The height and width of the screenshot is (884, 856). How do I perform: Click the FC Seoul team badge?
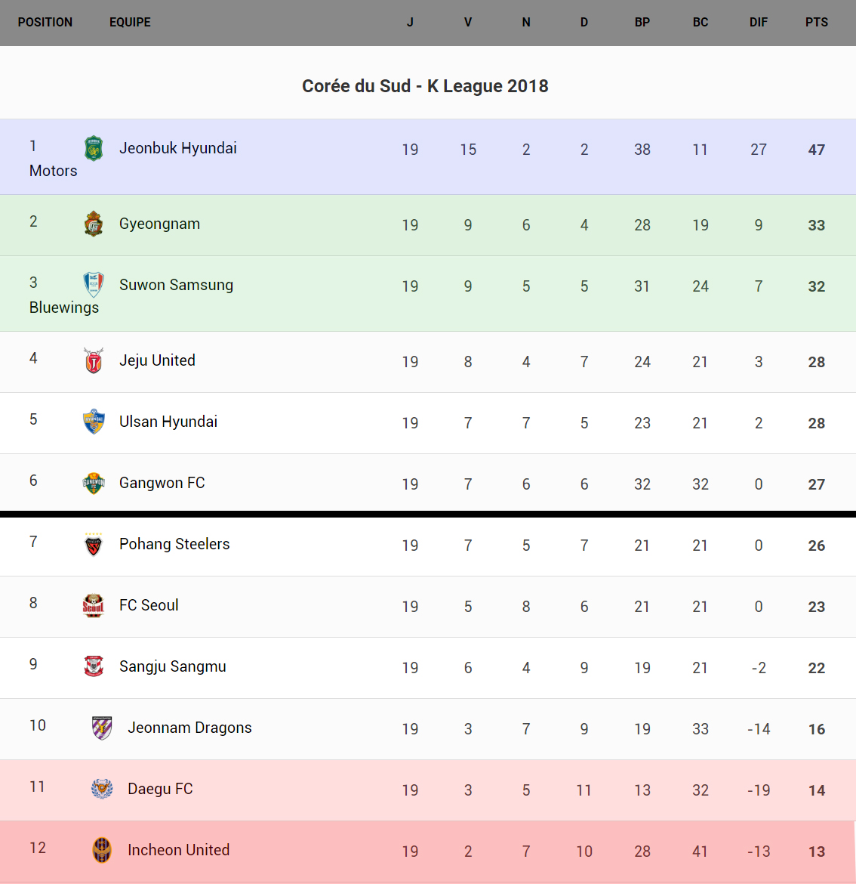(x=94, y=605)
